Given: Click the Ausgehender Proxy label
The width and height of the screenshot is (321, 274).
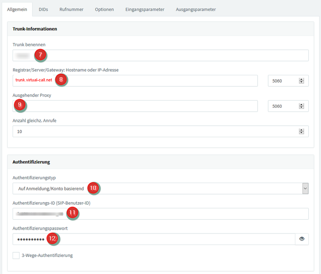Looking at the screenshot, I should (x=32, y=95).
